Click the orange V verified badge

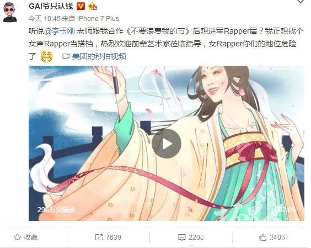(81, 6)
